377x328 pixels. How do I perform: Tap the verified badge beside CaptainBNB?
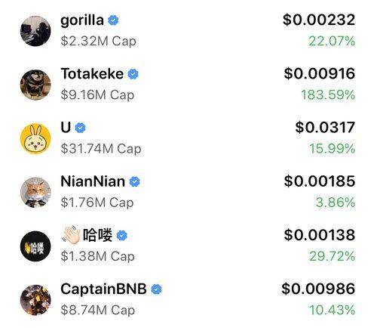tap(156, 289)
